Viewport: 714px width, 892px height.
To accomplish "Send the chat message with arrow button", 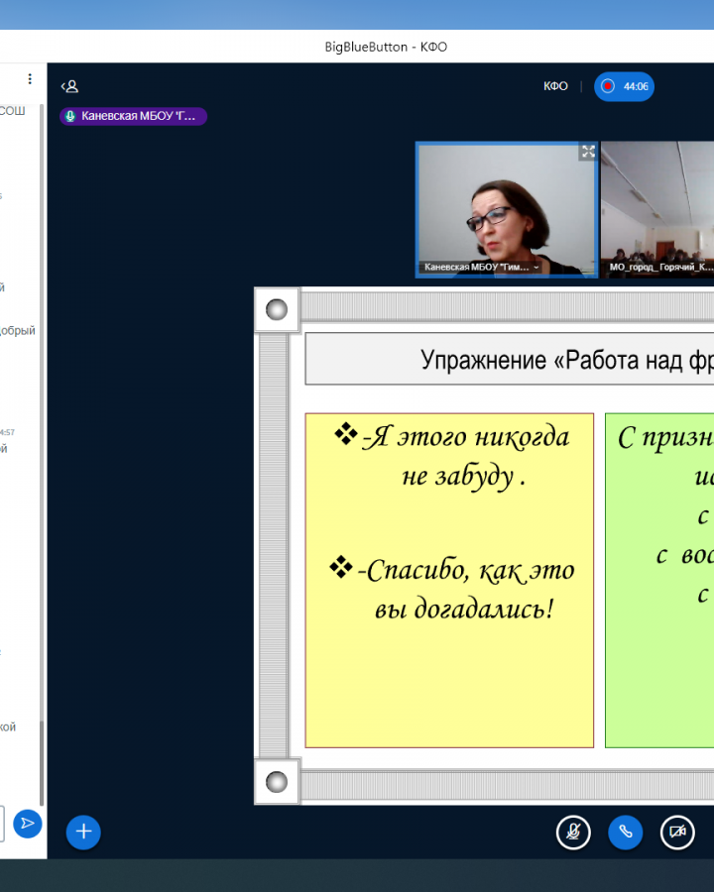I will click(27, 823).
